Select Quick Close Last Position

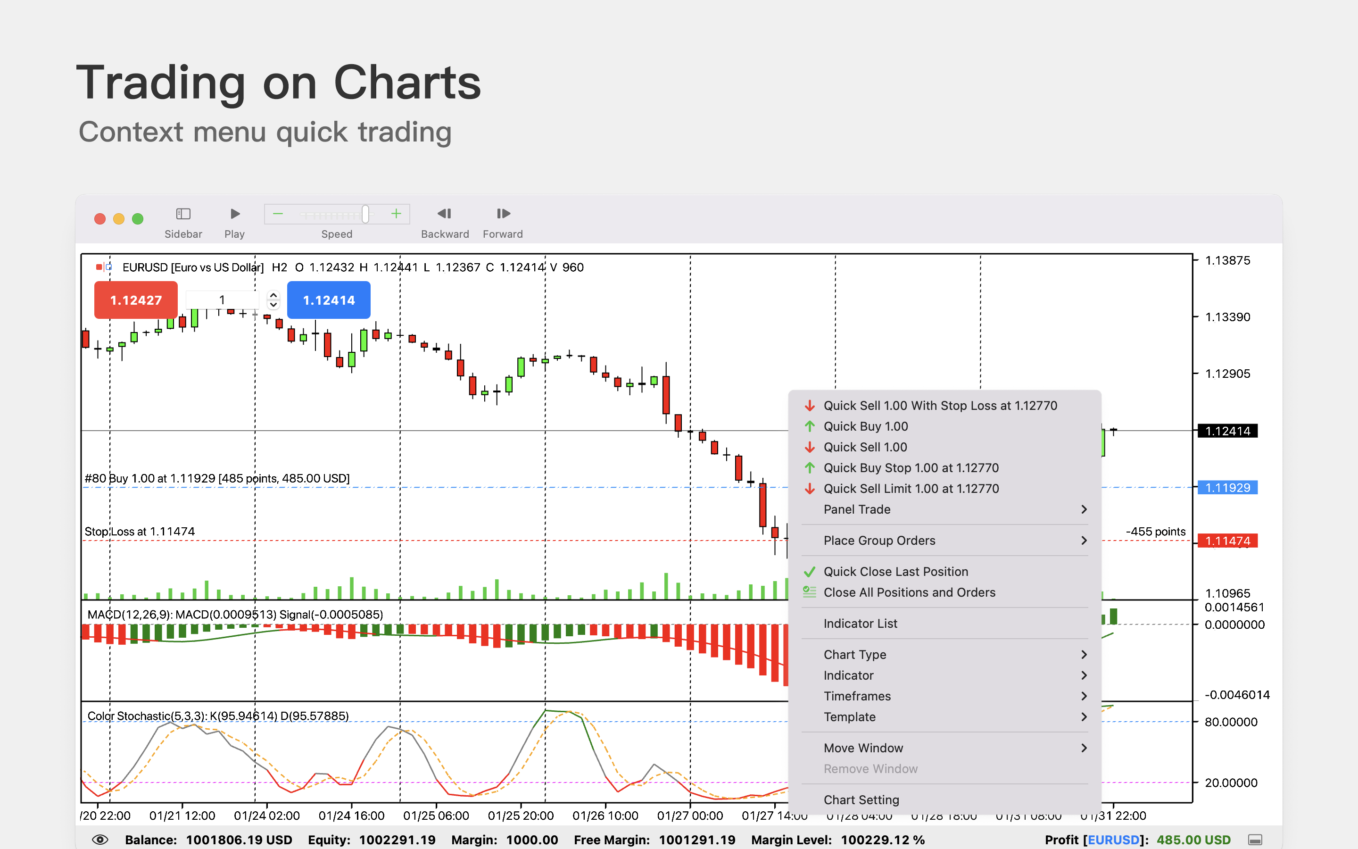click(x=944, y=572)
